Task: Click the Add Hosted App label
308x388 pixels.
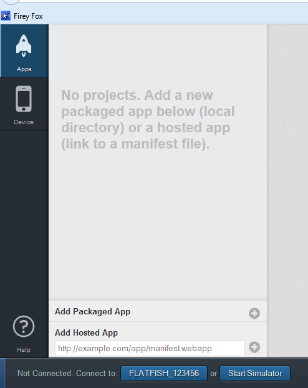Action: (86, 333)
